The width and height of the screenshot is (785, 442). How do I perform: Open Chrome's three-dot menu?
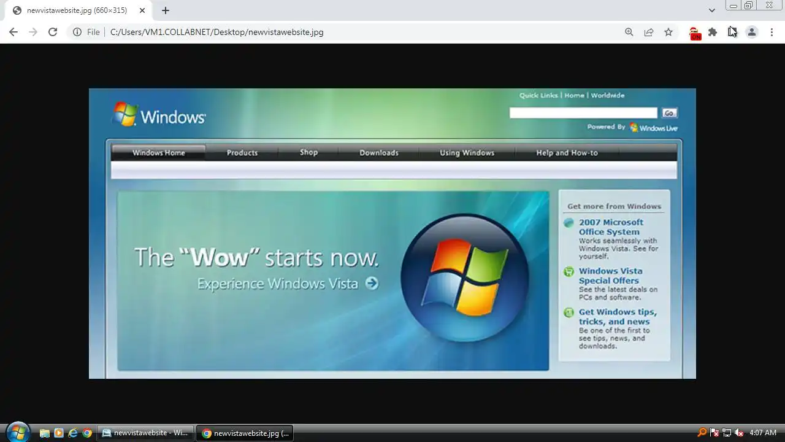[772, 32]
